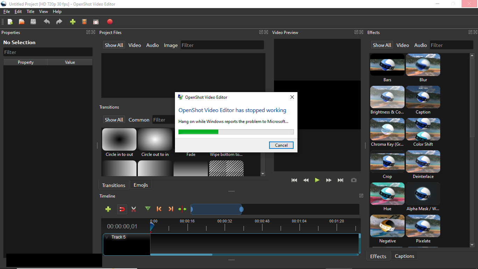Click the Redo arrow in toolbar
The height and width of the screenshot is (269, 478).
pos(59,22)
